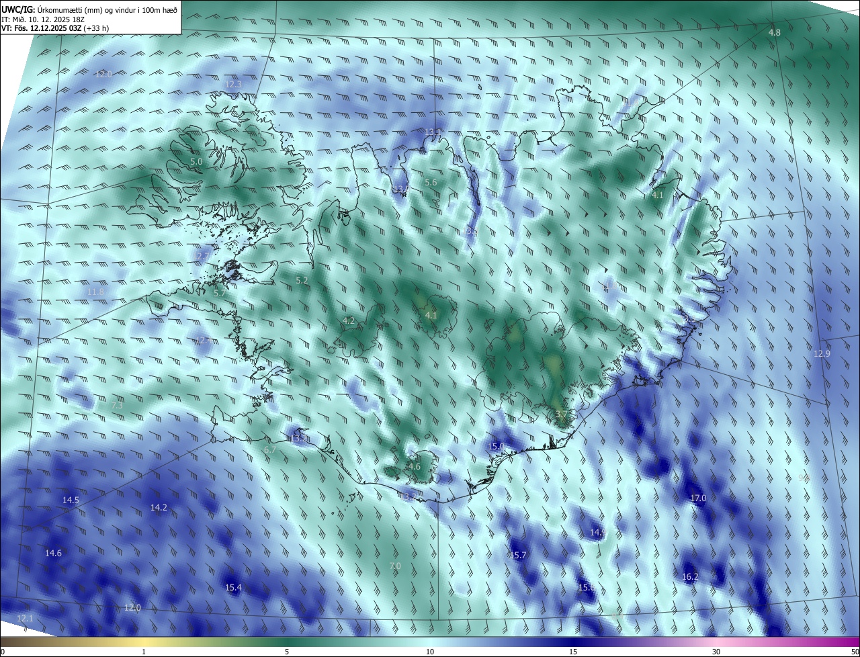Click the 'VT: Fös. 12.12.2025 03Z (+33 h)' line
The height and width of the screenshot is (657, 860).
point(55,28)
